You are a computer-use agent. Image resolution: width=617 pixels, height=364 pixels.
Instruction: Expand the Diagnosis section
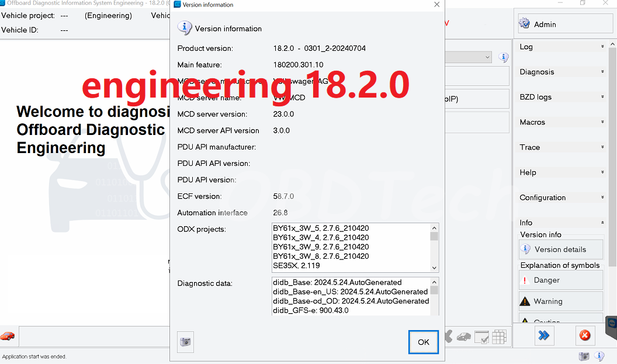pyautogui.click(x=561, y=72)
